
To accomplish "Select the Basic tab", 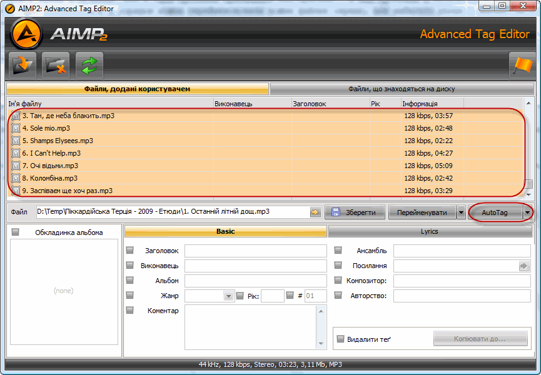I will pos(225,231).
